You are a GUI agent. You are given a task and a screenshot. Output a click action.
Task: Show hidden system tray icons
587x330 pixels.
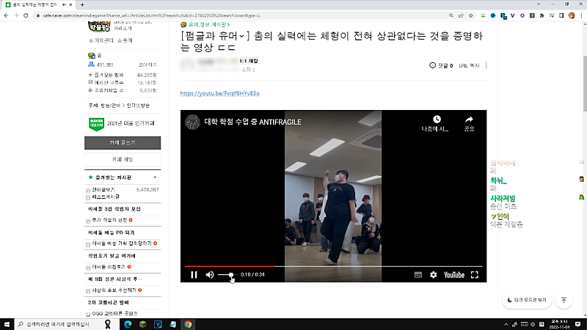(x=506, y=324)
